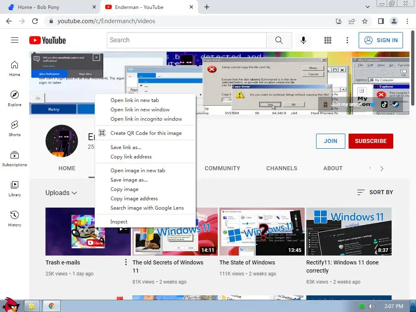Screen dimensions: 416x312
Task: Click the red SUBSCRIBE button
Action: [x=370, y=141]
